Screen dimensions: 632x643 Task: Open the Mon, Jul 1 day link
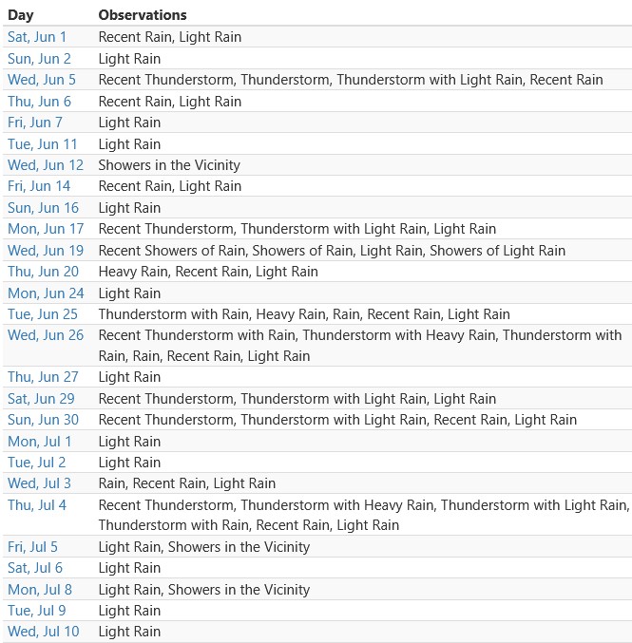pyautogui.click(x=39, y=442)
